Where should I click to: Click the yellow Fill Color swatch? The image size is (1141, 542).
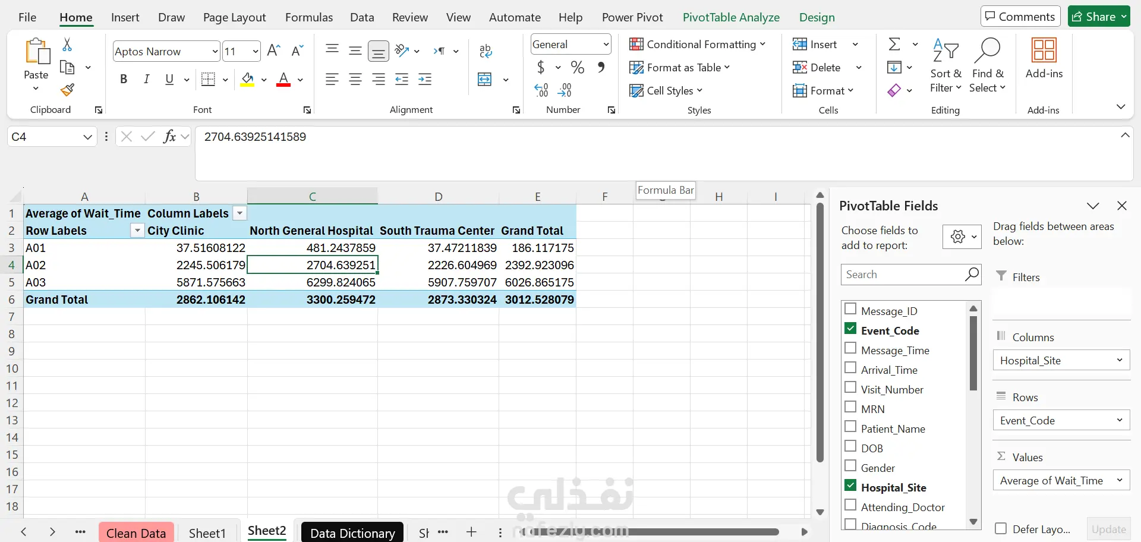(248, 79)
